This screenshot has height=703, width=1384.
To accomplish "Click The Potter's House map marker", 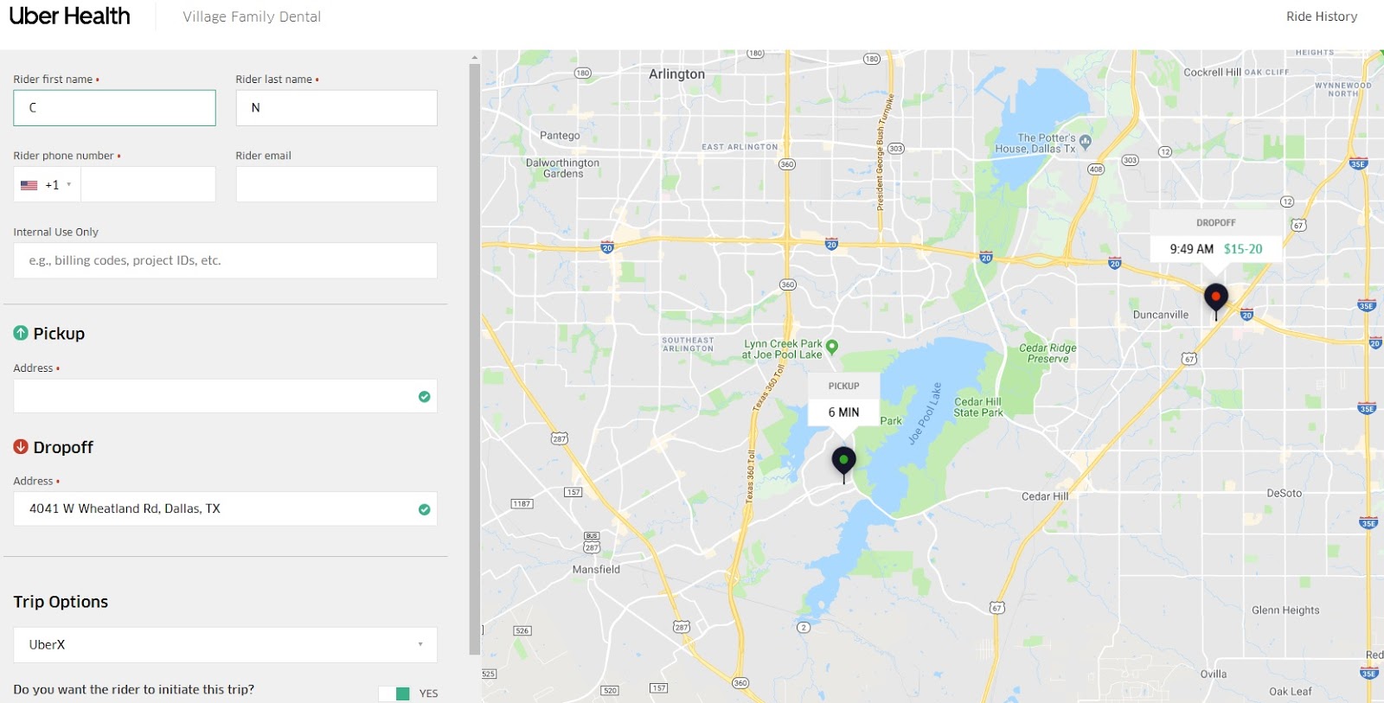I will (x=1086, y=141).
